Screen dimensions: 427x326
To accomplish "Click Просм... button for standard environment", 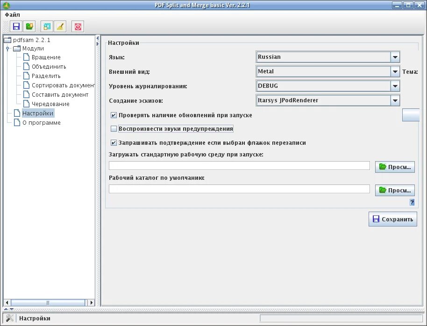I will click(x=395, y=167).
